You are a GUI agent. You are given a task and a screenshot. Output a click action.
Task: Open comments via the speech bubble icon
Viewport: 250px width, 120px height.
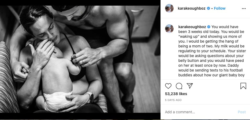179,86
